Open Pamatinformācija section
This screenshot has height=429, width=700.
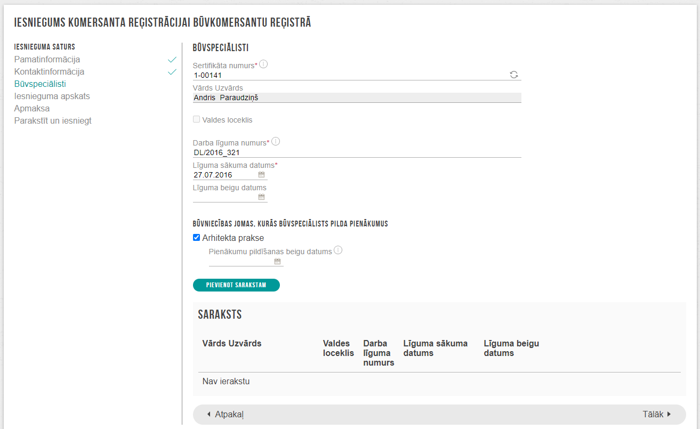click(x=47, y=60)
